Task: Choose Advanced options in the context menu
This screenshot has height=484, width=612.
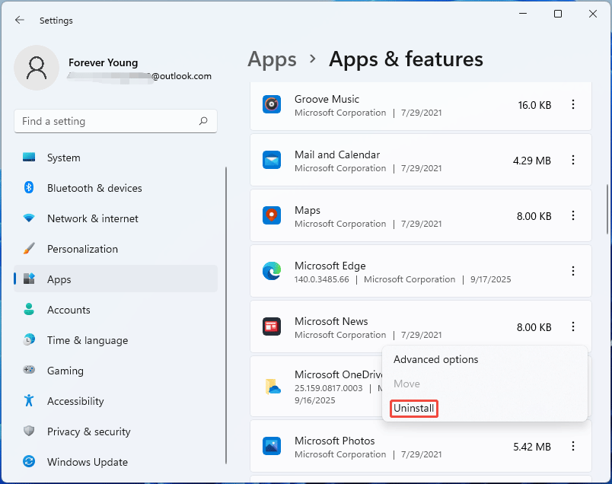Action: point(435,359)
